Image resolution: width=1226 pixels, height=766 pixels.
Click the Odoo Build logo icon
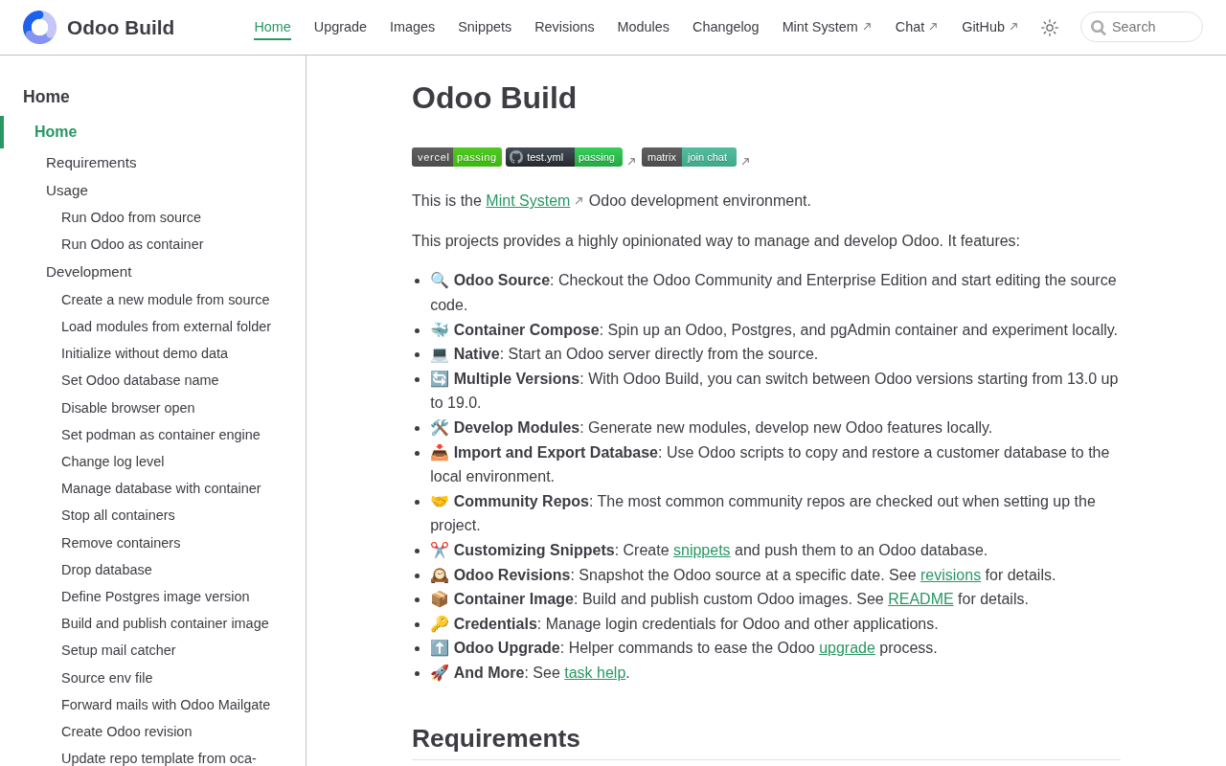tap(39, 28)
